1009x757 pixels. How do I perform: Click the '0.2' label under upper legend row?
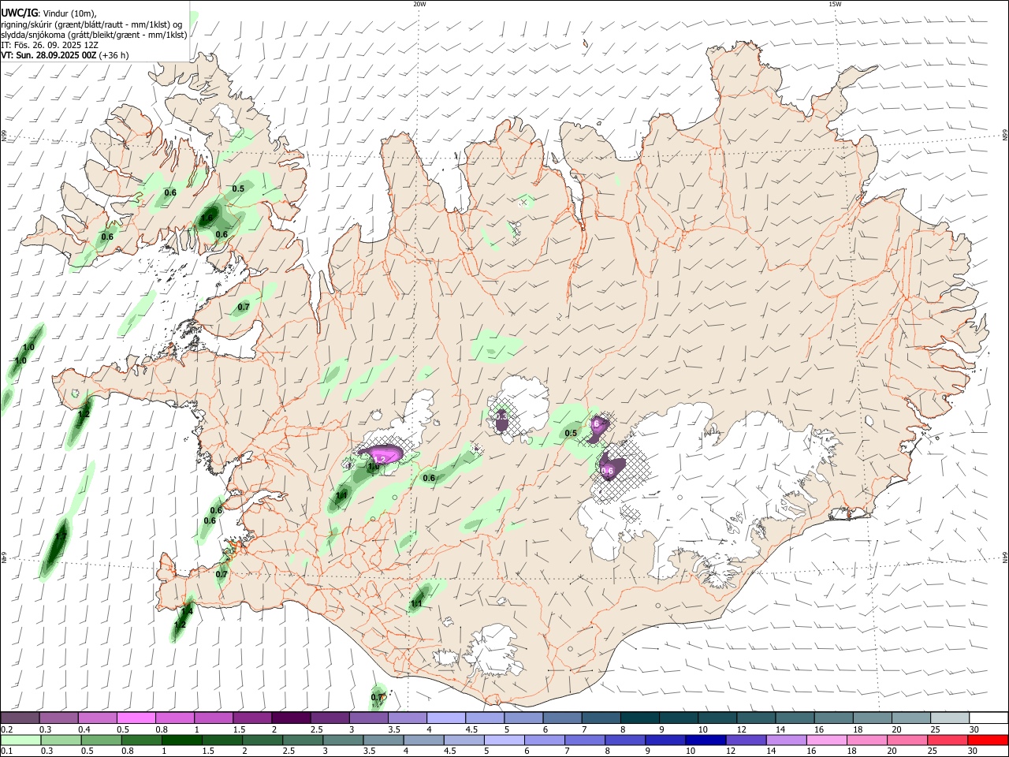click(x=7, y=729)
